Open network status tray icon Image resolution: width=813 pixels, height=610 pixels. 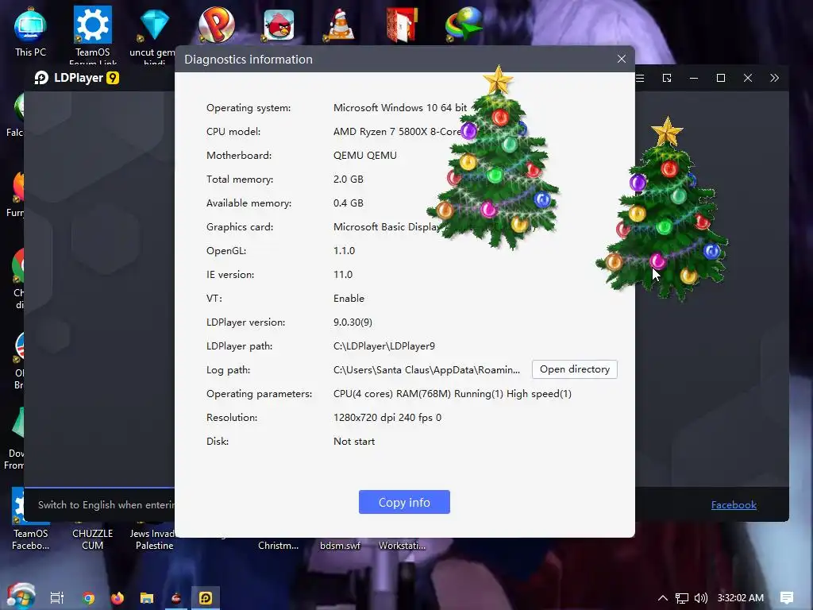pyautogui.click(x=682, y=598)
